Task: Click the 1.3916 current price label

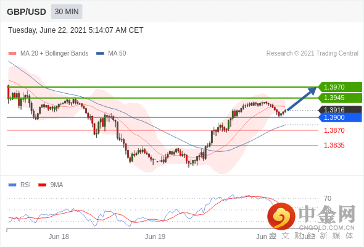Action: [340, 110]
